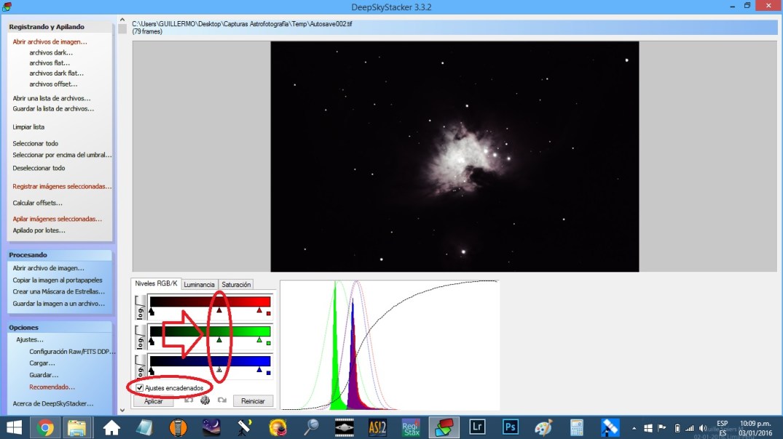Launch Photoshop from the taskbar

pyautogui.click(x=510, y=427)
